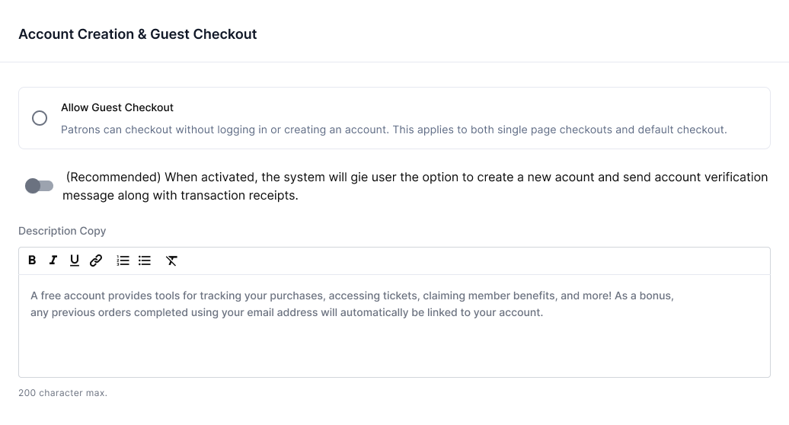Viewport: 789px width, 425px height.
Task: Click the placeholder line 'any previous orders completed'
Action: [287, 313]
